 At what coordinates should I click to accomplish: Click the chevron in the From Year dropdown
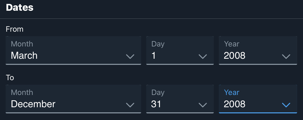[286, 56]
